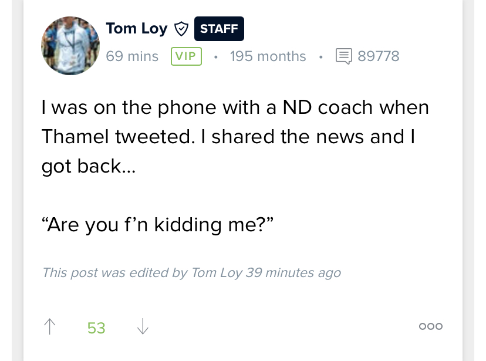Click the 'This post was edited' note
This screenshot has width=486, height=361.
(x=191, y=273)
